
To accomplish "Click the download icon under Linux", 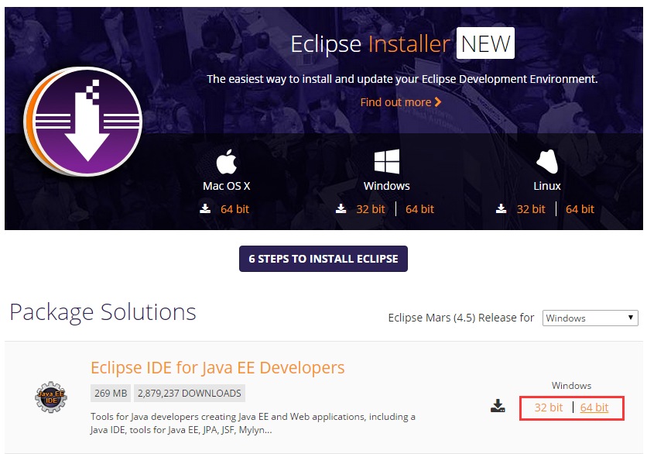I will [501, 208].
